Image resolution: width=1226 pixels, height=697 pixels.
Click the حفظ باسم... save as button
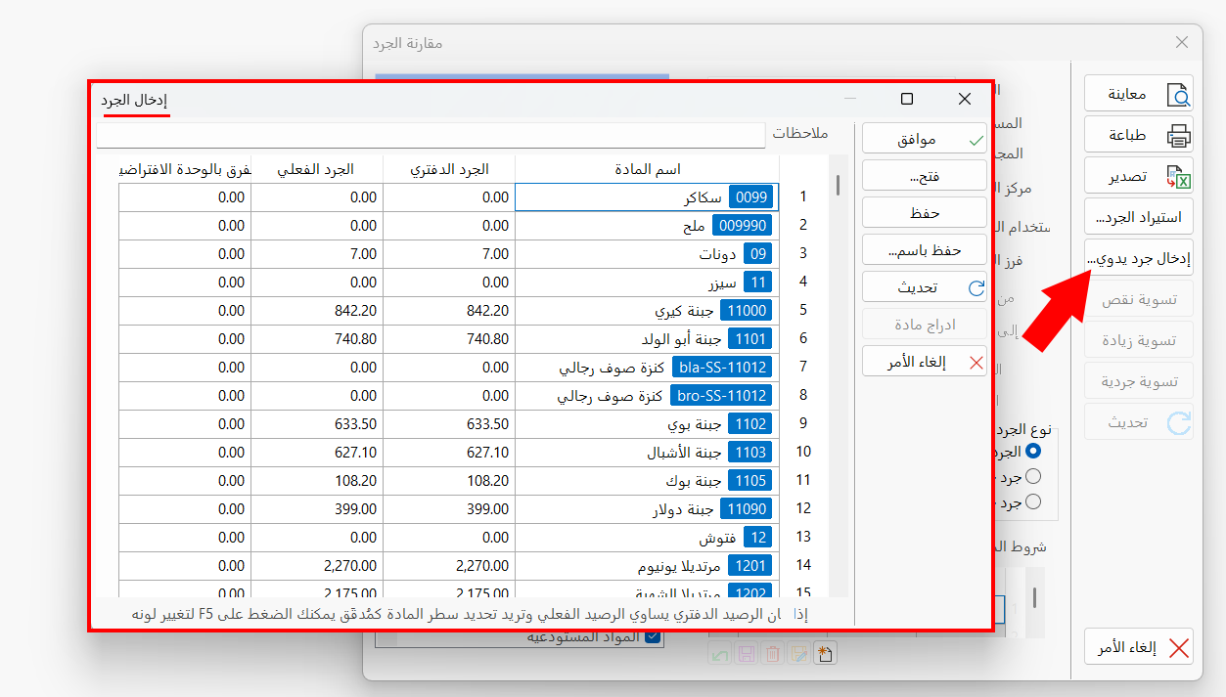click(x=925, y=250)
